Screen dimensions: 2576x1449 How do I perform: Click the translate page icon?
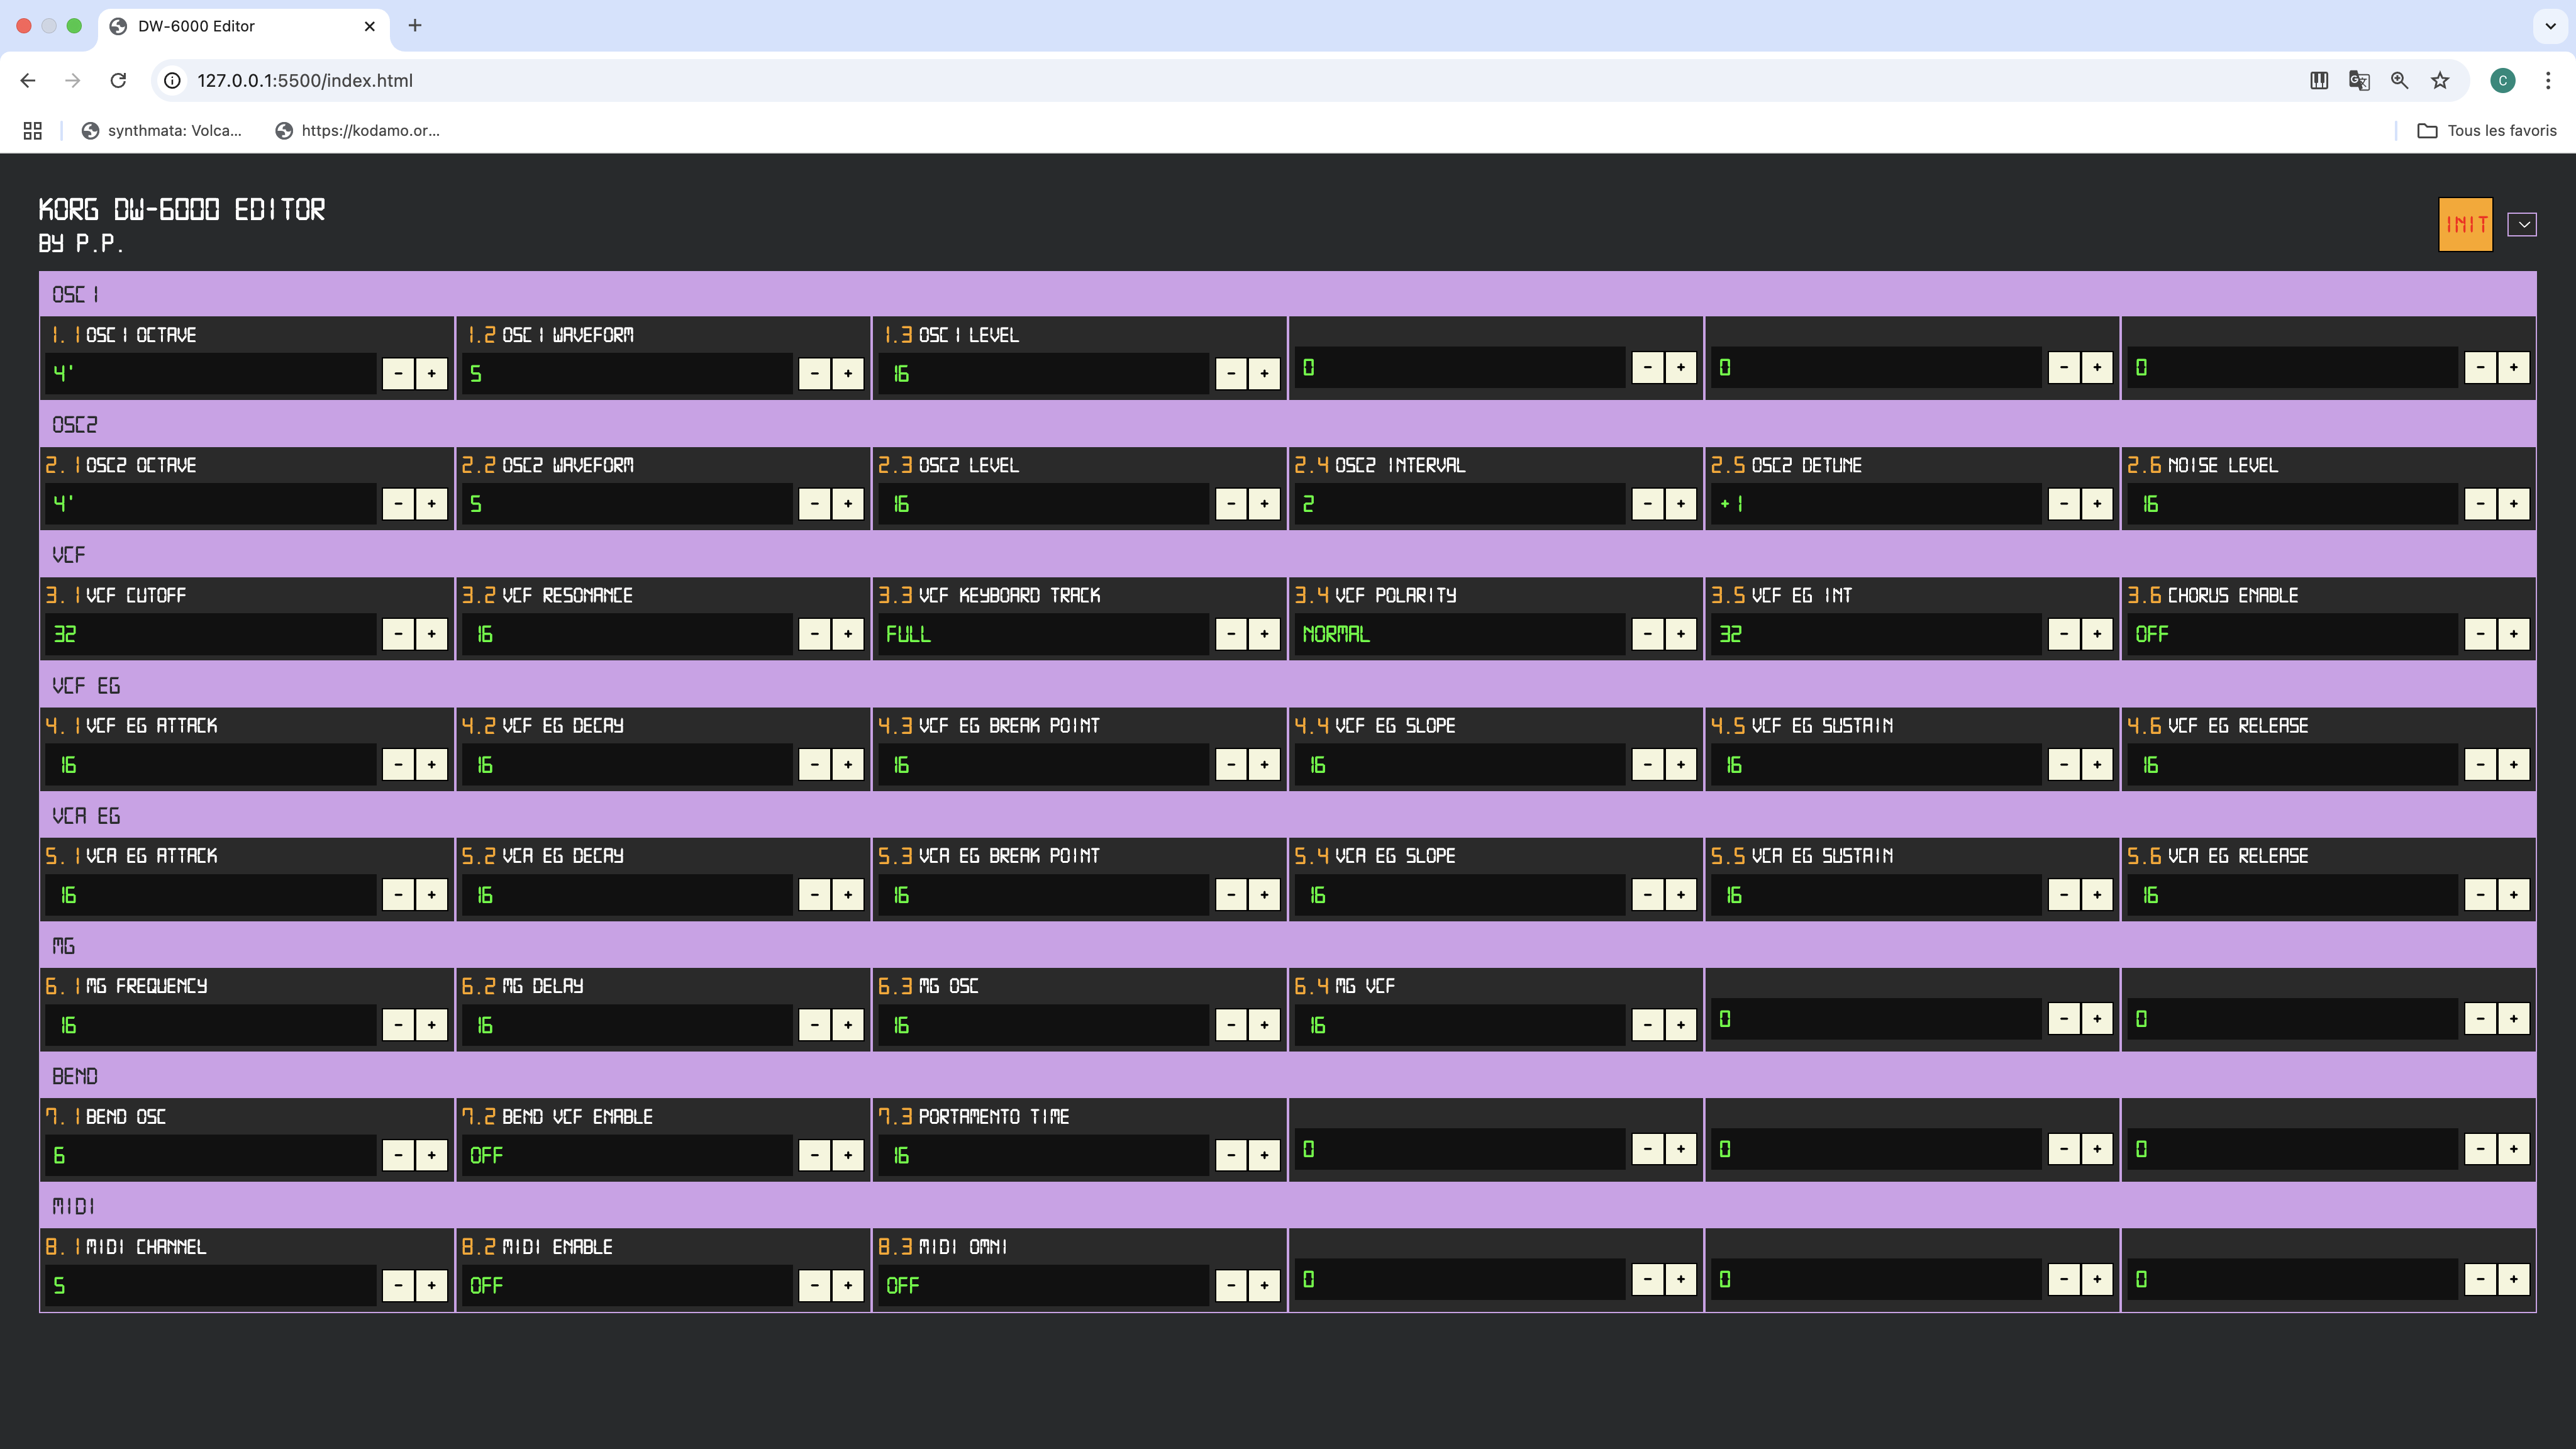click(2359, 80)
